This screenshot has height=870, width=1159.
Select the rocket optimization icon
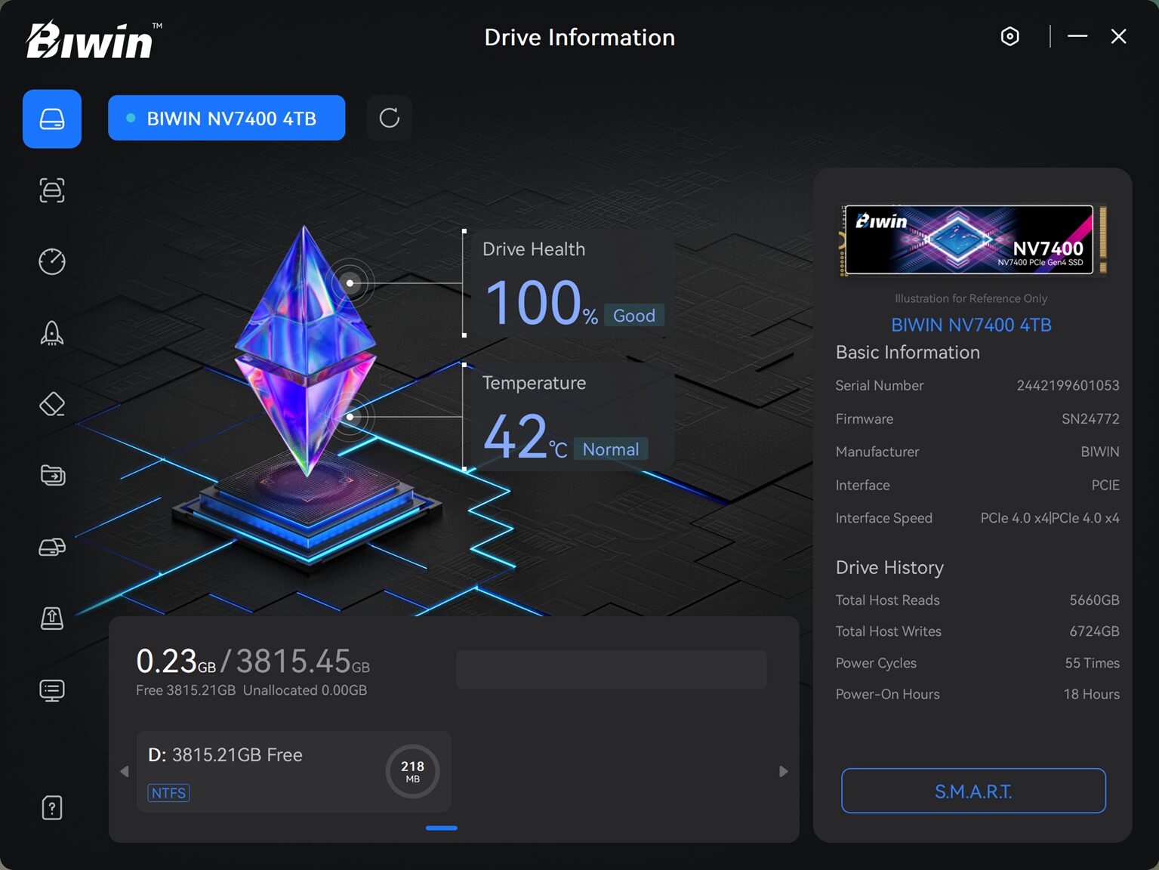tap(52, 333)
